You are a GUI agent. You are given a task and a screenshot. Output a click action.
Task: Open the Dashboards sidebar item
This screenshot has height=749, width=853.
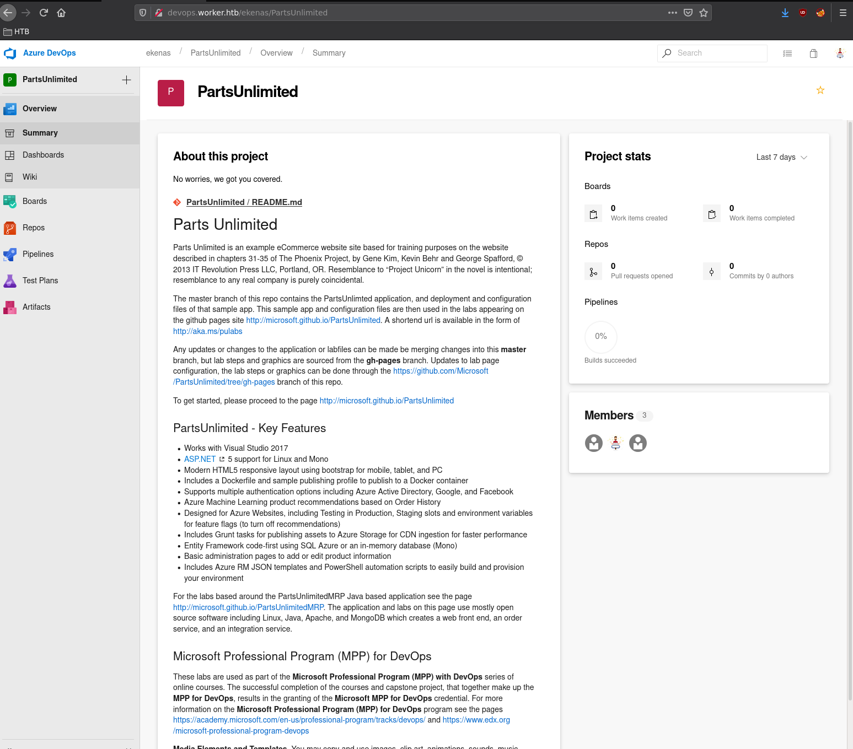click(x=69, y=155)
